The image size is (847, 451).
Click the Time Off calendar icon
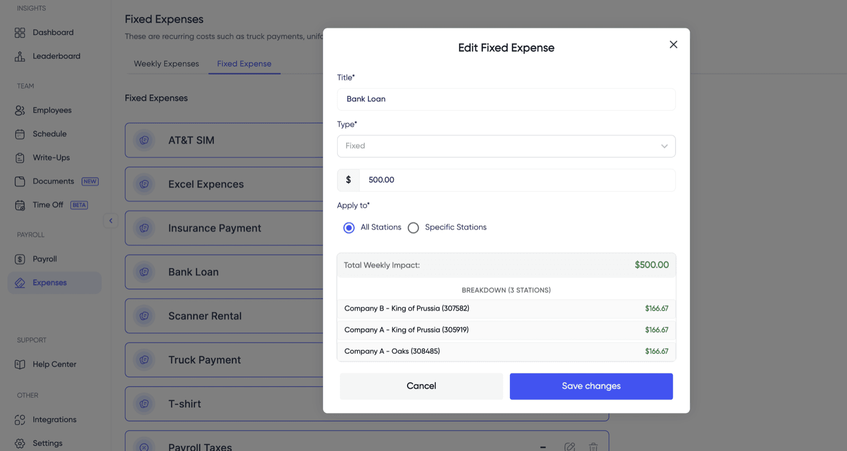pyautogui.click(x=20, y=205)
